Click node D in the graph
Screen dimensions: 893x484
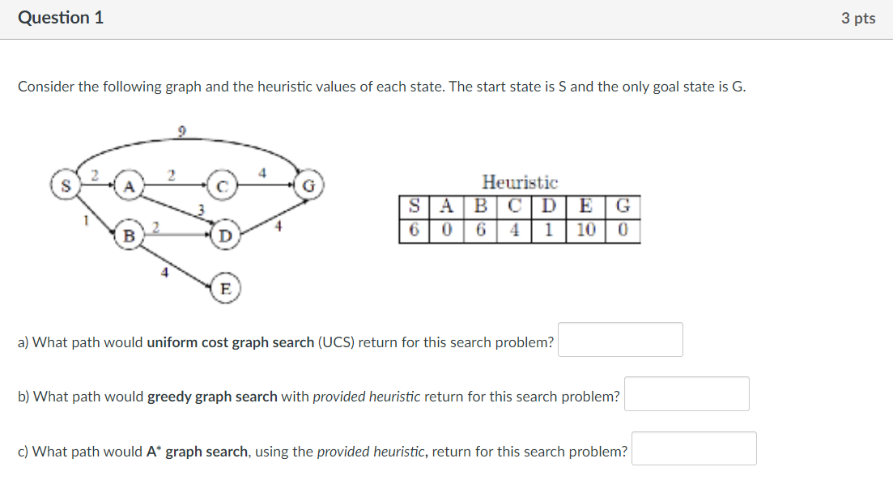point(226,235)
